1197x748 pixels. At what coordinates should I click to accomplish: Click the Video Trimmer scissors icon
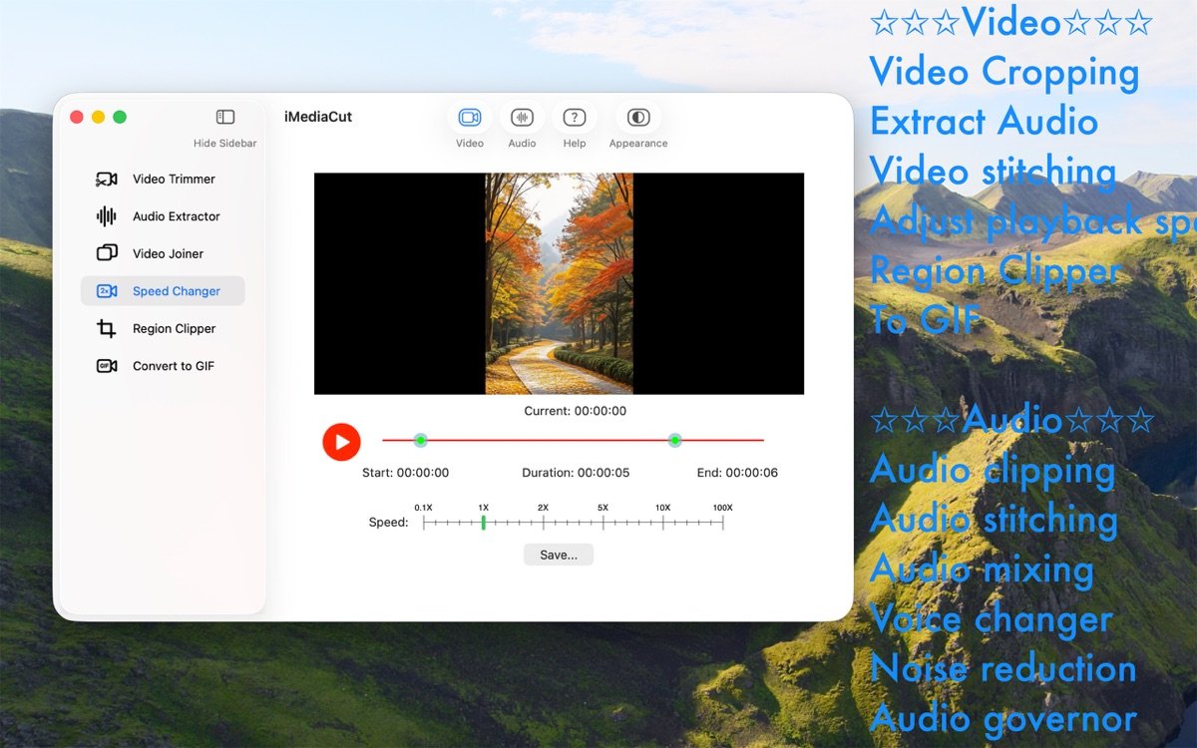106,180
